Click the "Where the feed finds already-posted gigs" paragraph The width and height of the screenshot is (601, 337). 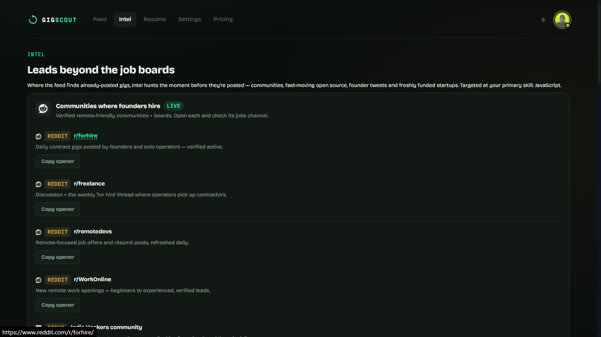tap(294, 85)
